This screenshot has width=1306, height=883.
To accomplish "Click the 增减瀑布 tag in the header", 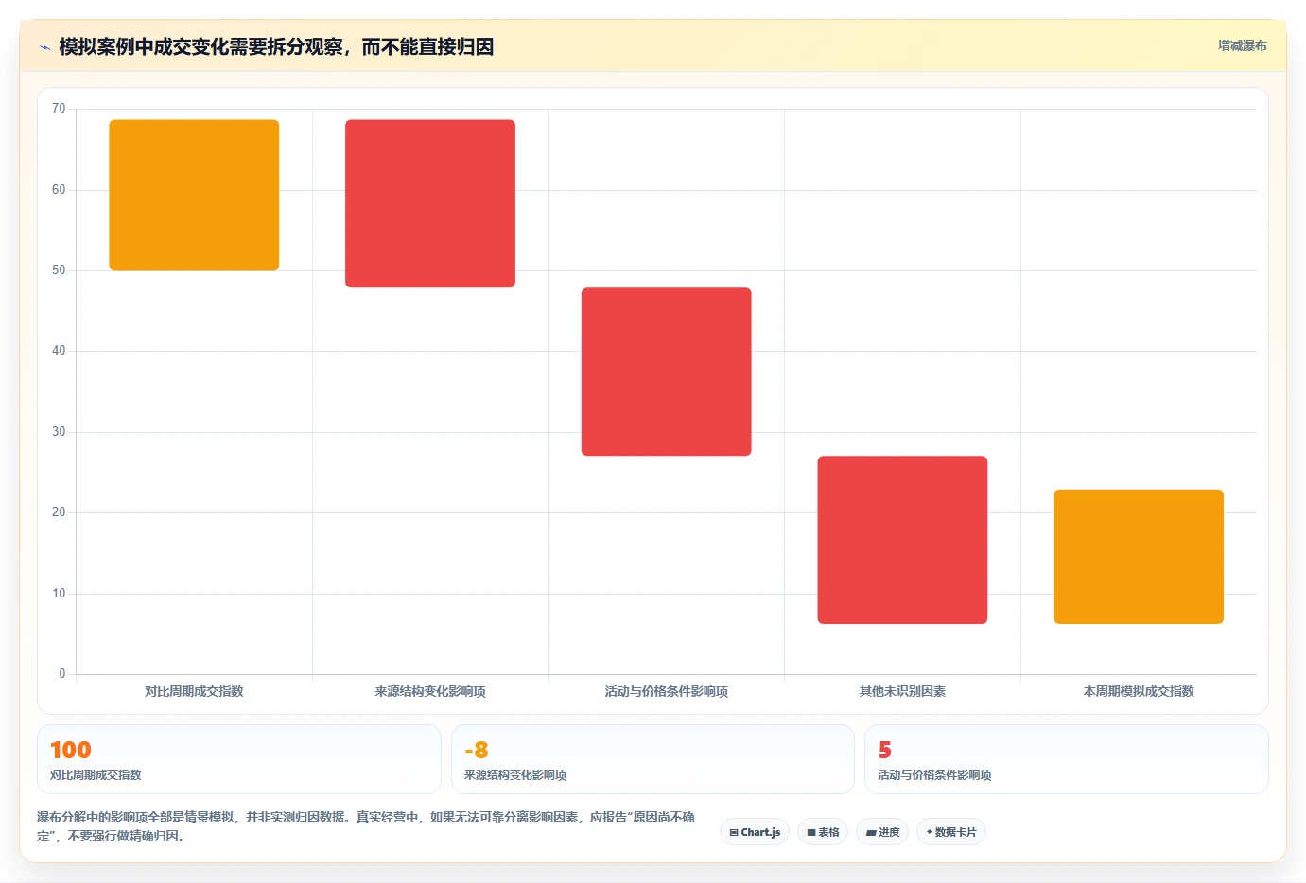I will click(x=1242, y=45).
